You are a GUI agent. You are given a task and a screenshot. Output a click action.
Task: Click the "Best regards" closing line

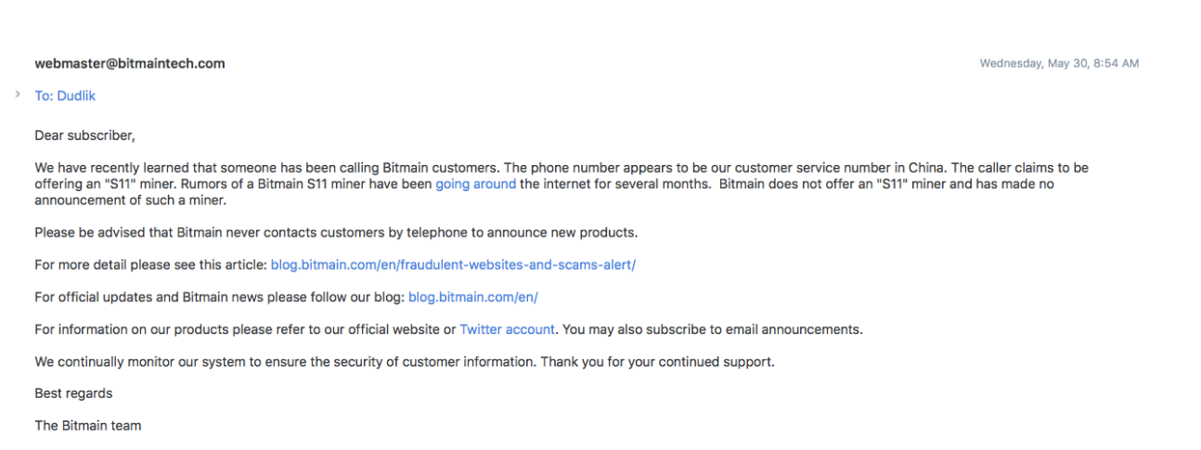[73, 393]
